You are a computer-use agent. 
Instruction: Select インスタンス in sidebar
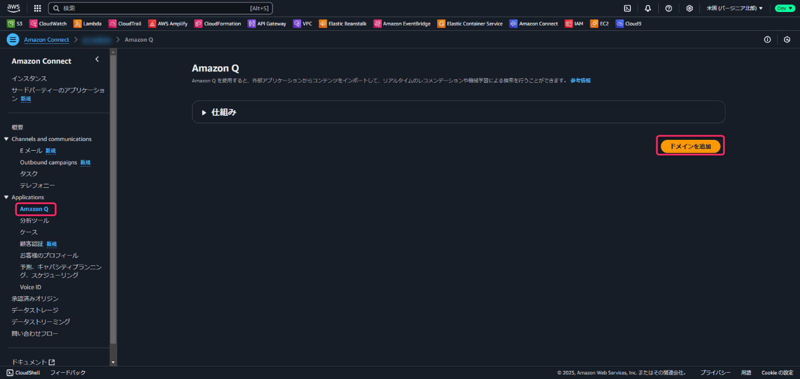click(29, 79)
